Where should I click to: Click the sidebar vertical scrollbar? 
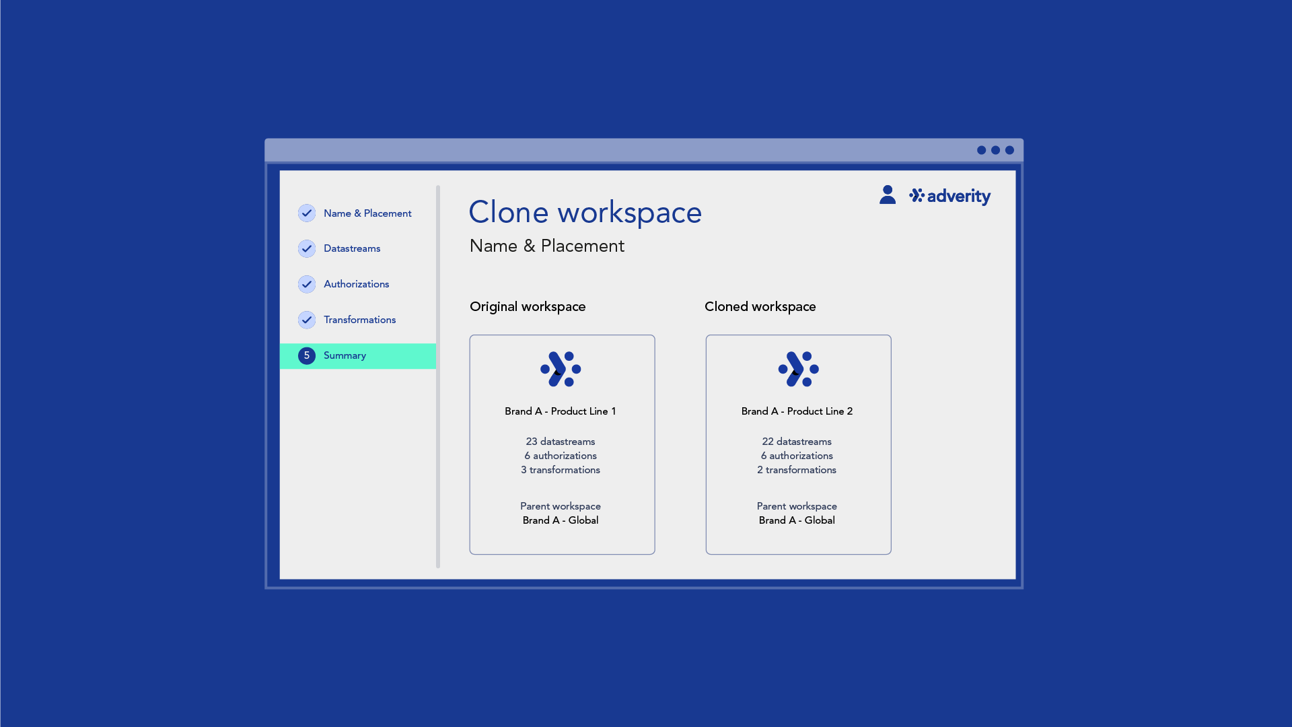[438, 377]
